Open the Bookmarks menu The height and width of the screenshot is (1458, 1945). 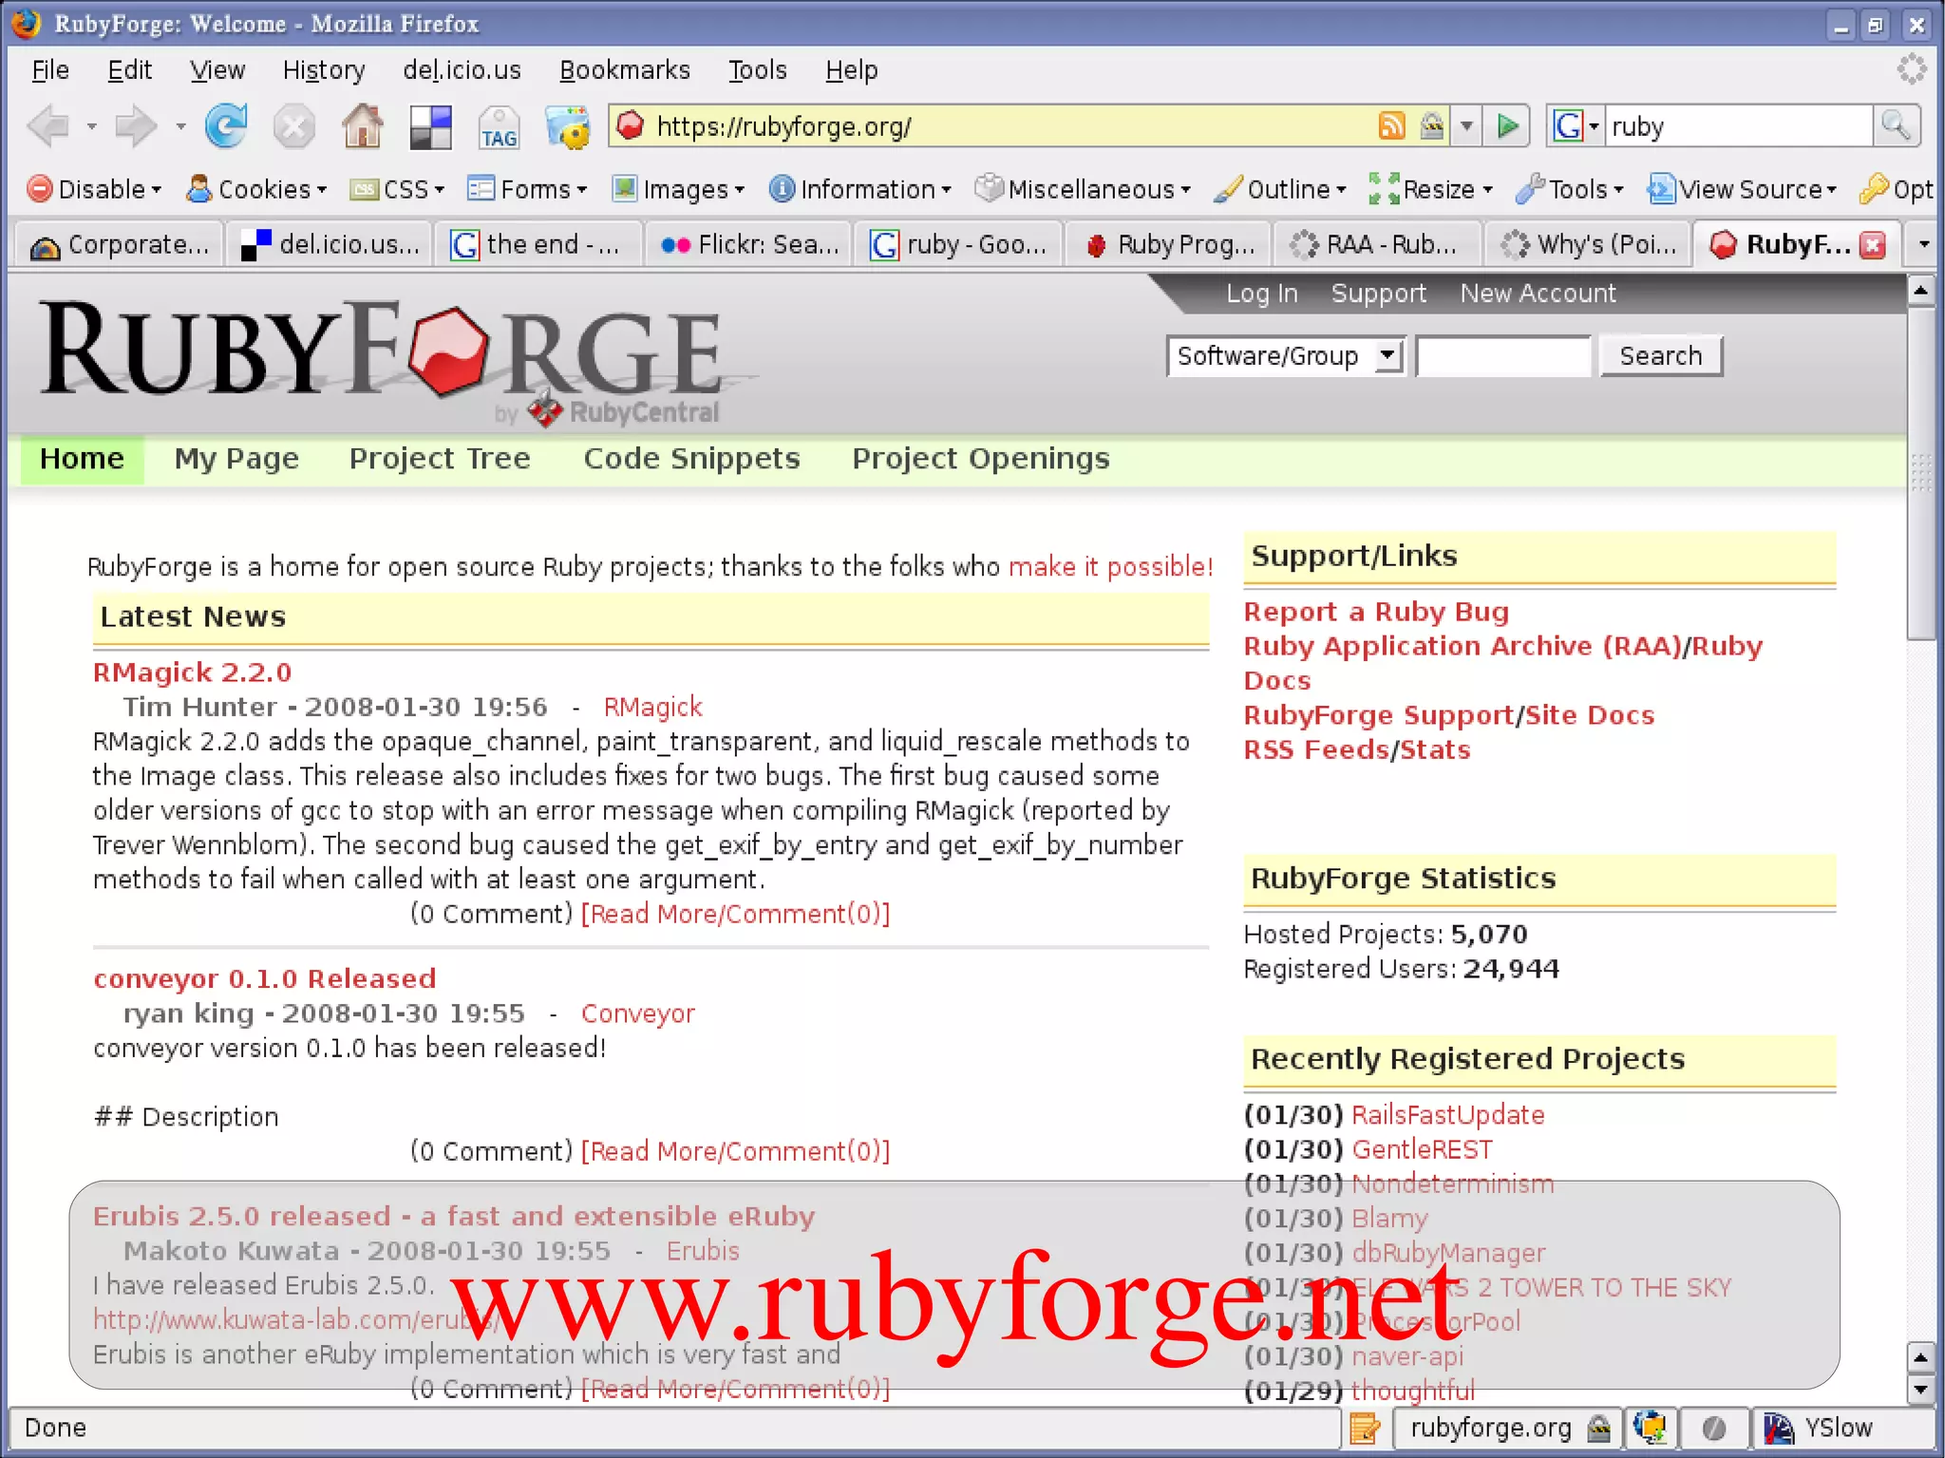[624, 70]
